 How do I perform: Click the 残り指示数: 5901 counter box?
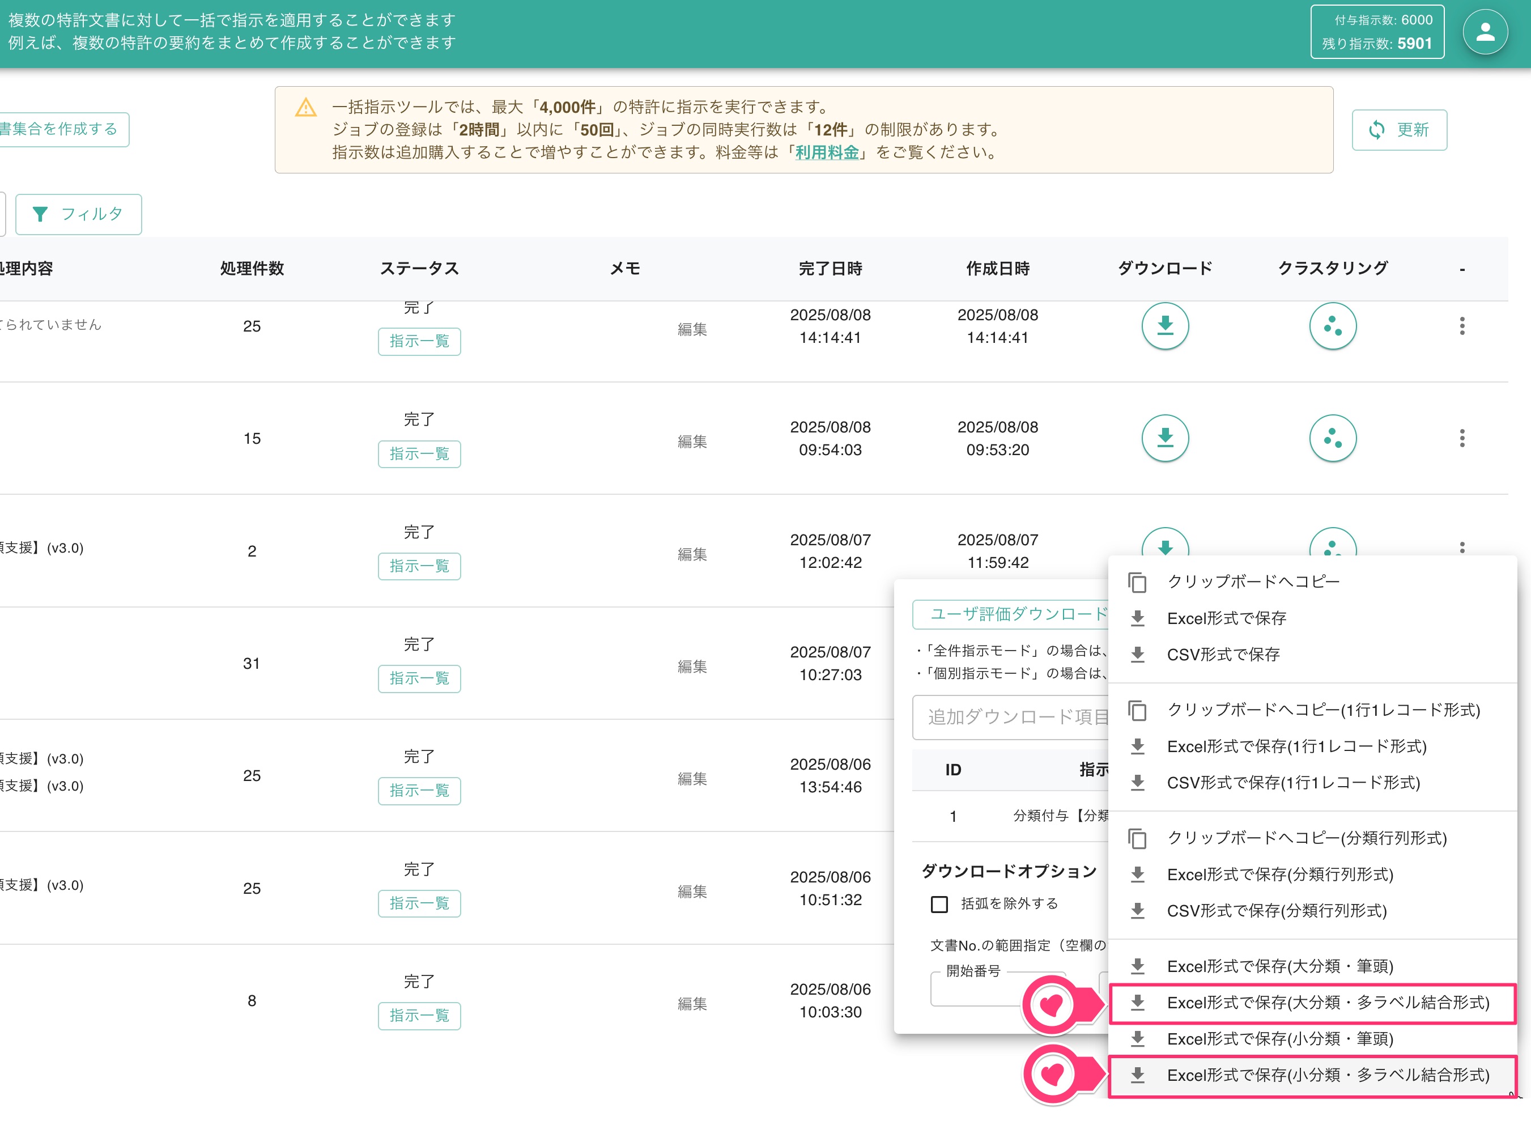tap(1377, 32)
